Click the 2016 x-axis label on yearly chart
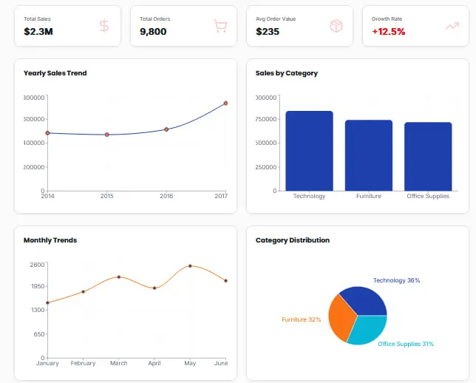Viewport: 476px width, 383px height. tap(166, 196)
